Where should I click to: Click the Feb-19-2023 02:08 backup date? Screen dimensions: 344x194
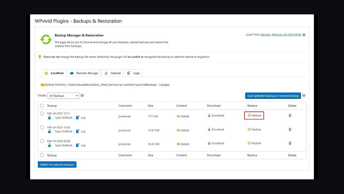click(58, 141)
